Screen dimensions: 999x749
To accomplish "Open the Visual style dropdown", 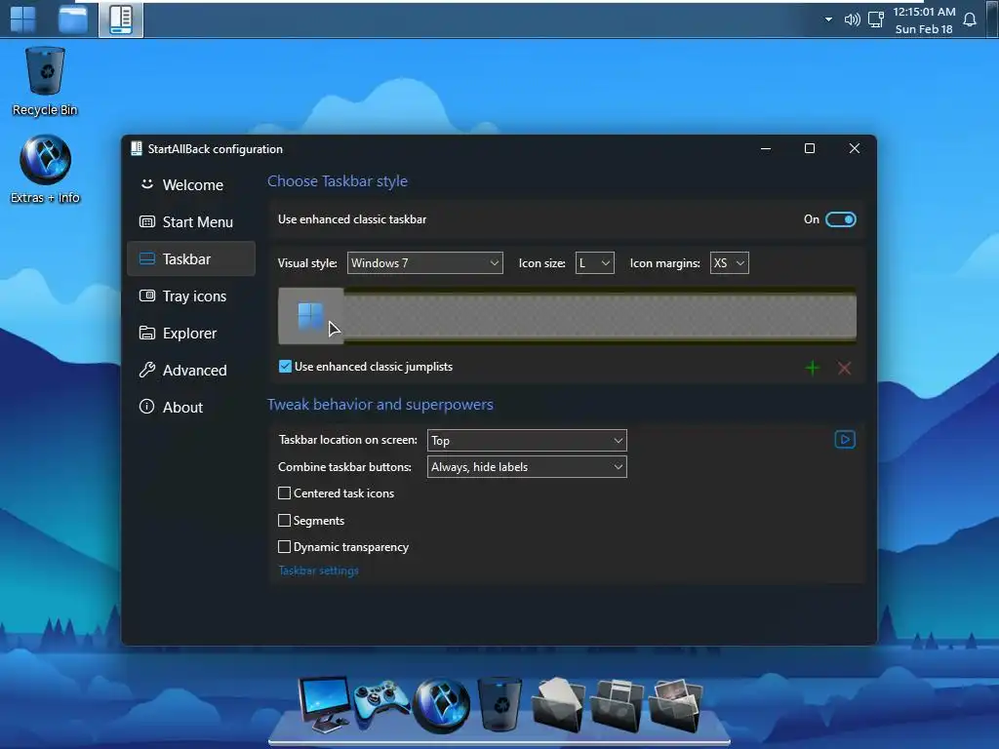I will [425, 263].
